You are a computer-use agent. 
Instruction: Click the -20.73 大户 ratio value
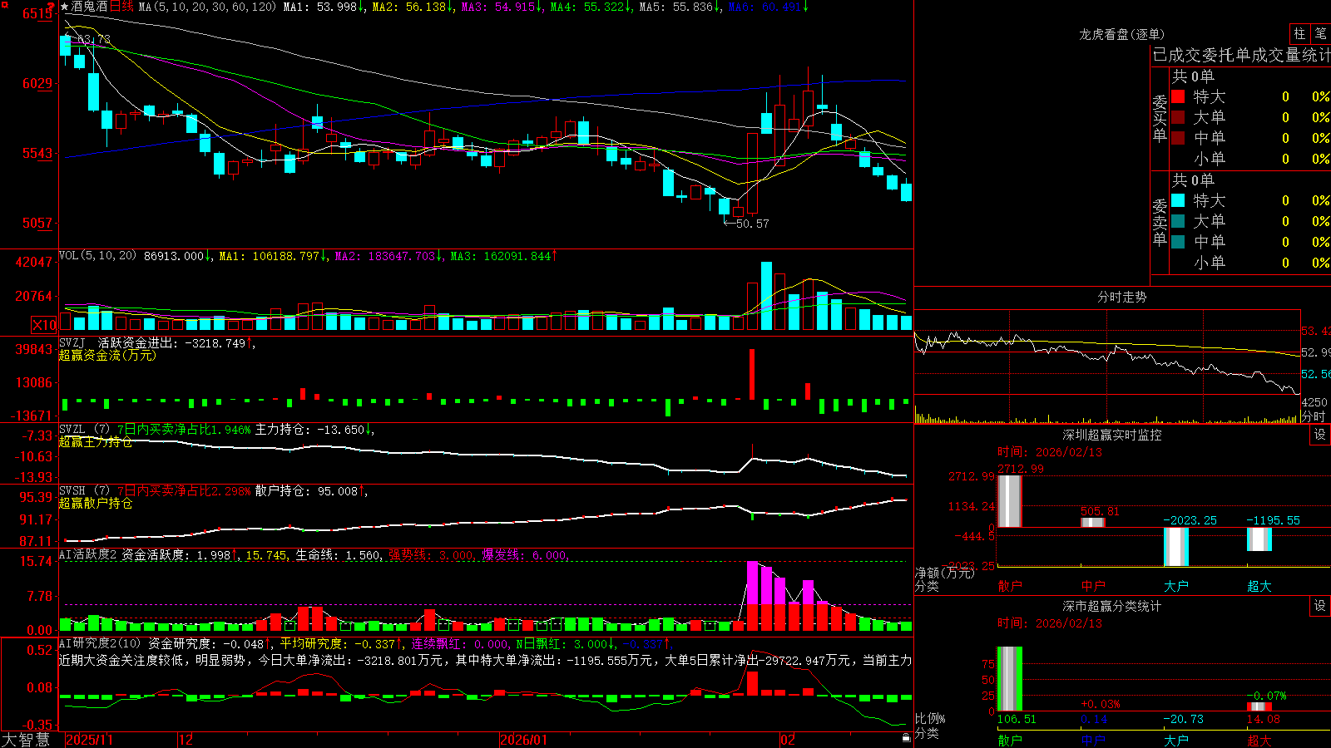click(1183, 719)
